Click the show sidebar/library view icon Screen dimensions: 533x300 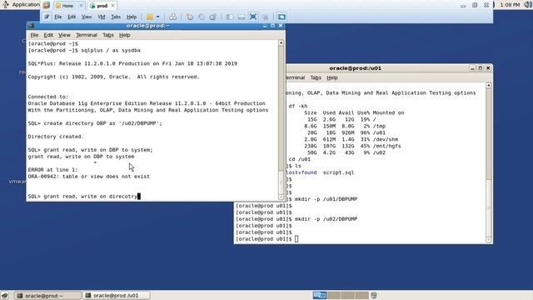(x=230, y=17)
